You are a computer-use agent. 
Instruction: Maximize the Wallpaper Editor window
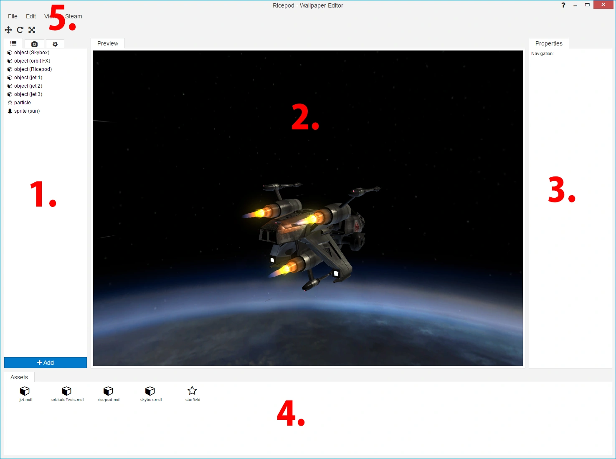(x=587, y=5)
